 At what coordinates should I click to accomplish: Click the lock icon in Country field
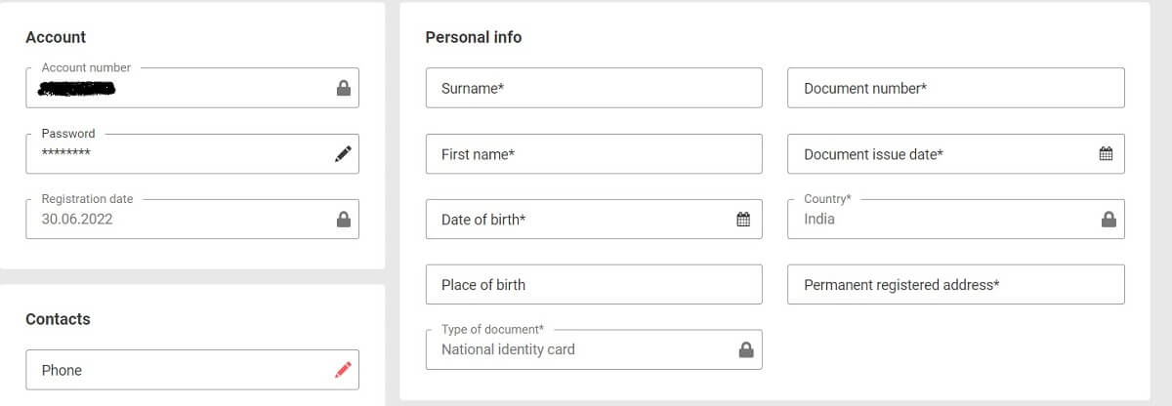click(x=1109, y=220)
